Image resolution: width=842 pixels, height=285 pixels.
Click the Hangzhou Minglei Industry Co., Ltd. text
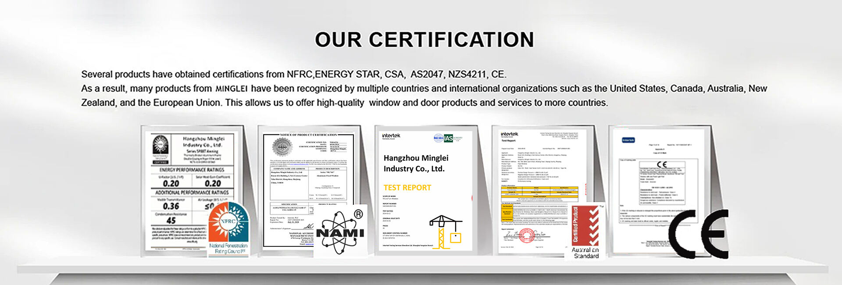416,163
